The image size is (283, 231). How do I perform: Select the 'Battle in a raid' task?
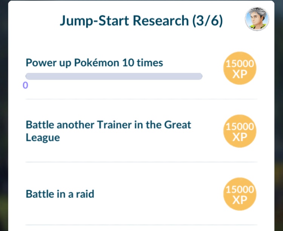[x=60, y=194]
